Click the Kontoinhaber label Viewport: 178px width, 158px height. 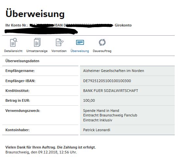(x=18, y=130)
